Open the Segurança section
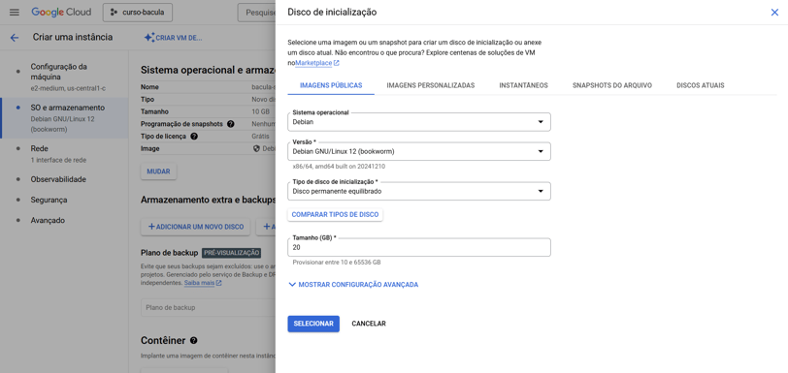This screenshot has height=373, width=788. click(x=64, y=200)
